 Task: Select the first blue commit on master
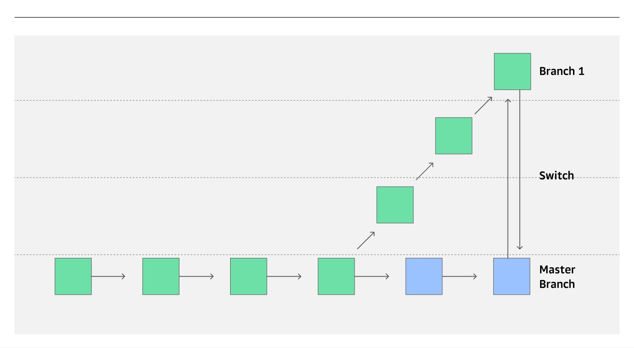point(424,276)
